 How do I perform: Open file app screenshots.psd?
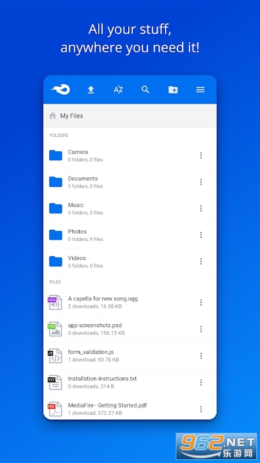[95, 325]
